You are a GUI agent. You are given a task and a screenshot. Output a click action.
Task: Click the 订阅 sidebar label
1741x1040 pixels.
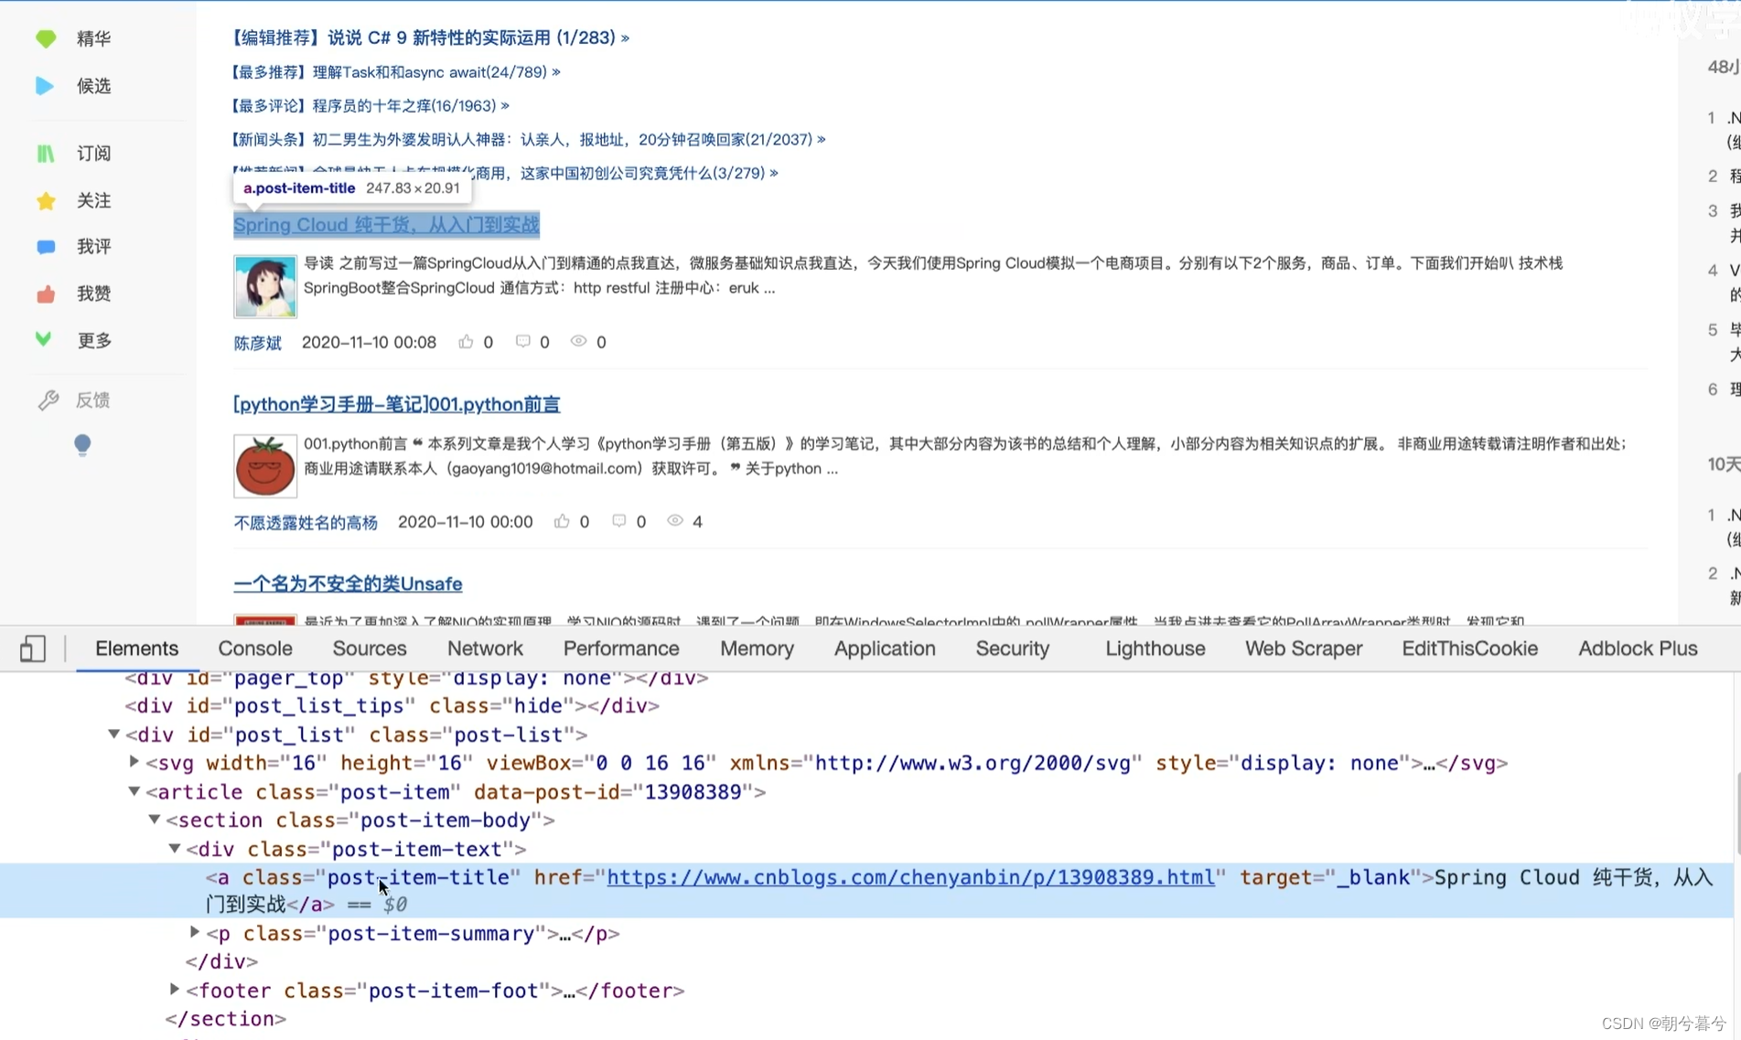pyautogui.click(x=94, y=153)
